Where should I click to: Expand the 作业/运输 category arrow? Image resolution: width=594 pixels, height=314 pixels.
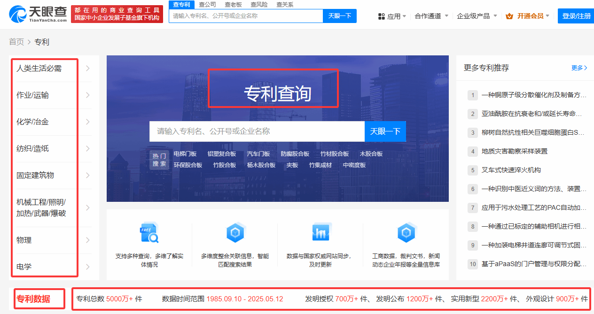pos(87,95)
